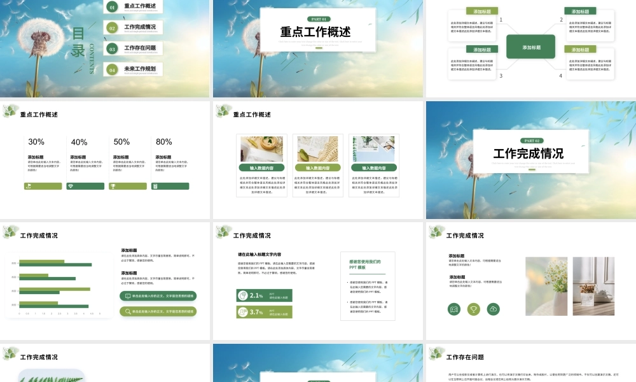The image size is (636, 382).
Task: Click the dark green pill with monitor icon
Action: 158,296
